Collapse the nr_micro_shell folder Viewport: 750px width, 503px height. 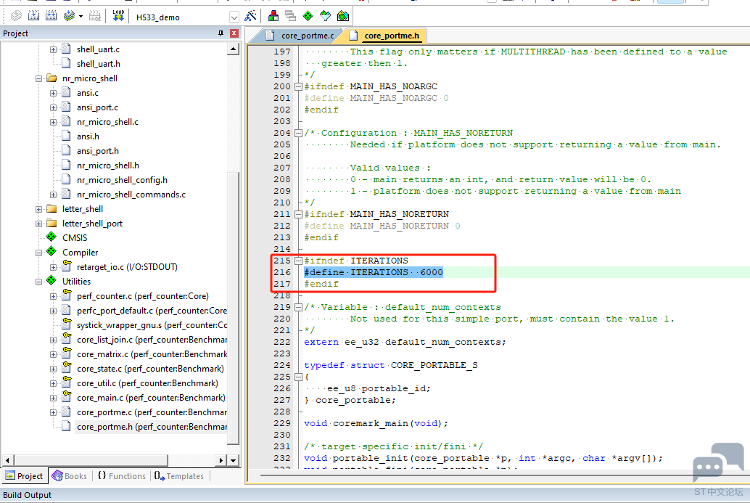pos(38,78)
